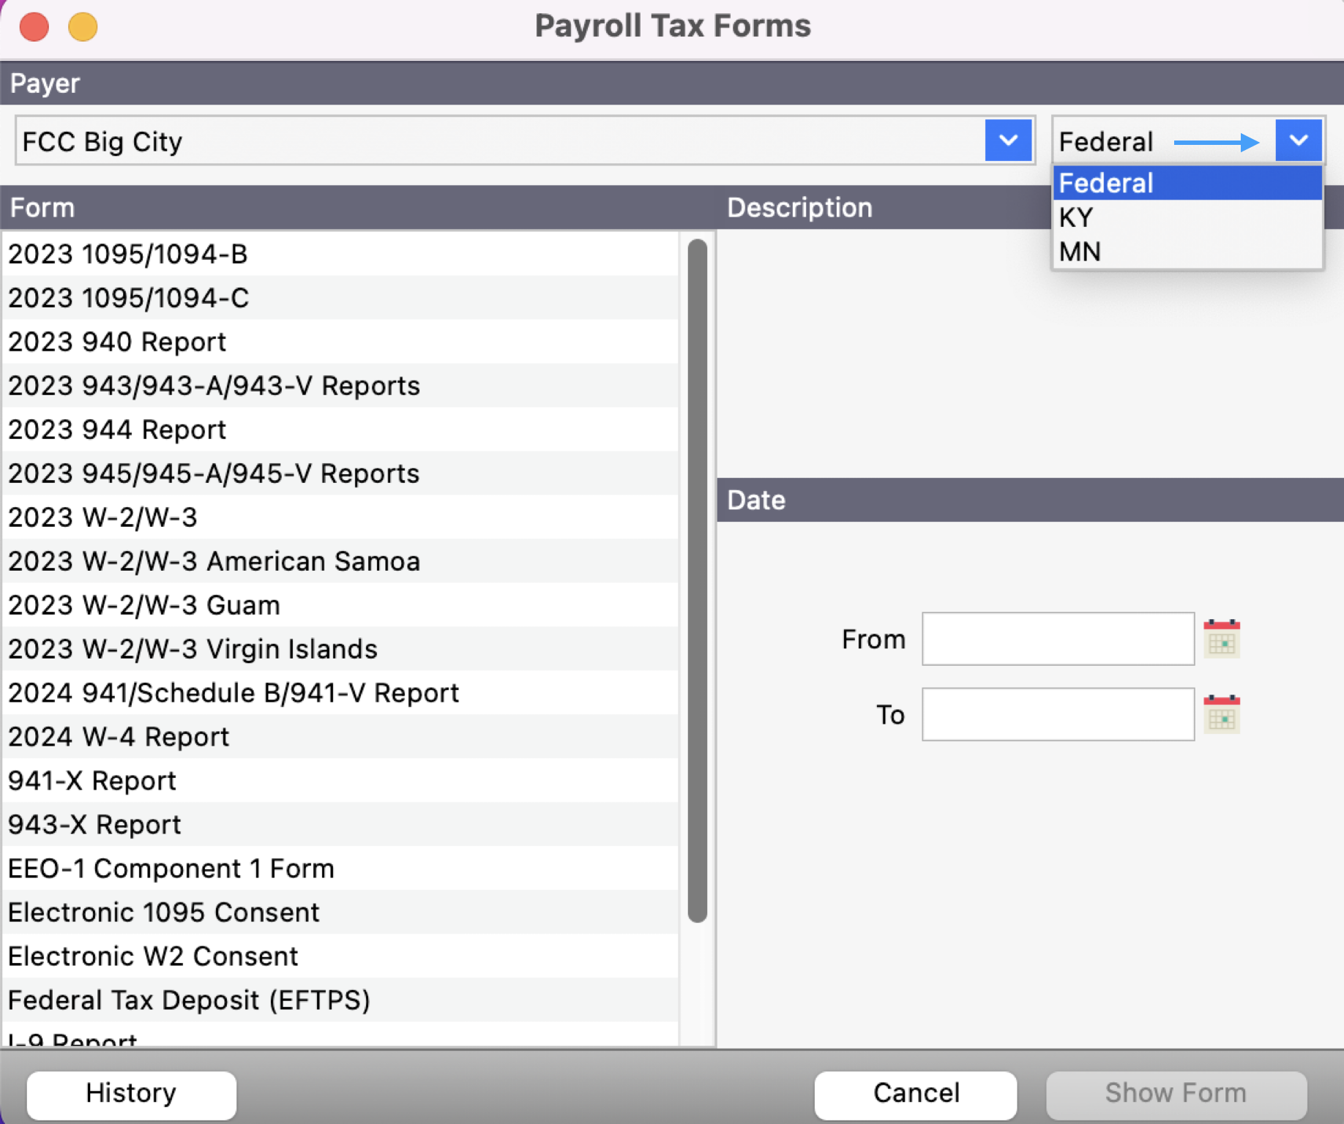The image size is (1344, 1124).
Task: Click the red close window button
Action: click(x=34, y=27)
